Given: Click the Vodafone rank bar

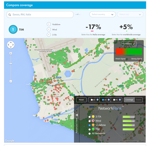Looking at the screenshot, I should pos(129,125).
